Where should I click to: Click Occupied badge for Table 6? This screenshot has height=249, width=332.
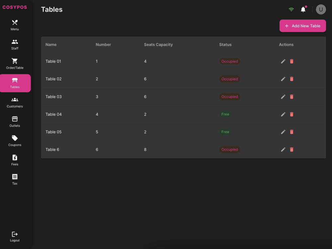click(229, 149)
